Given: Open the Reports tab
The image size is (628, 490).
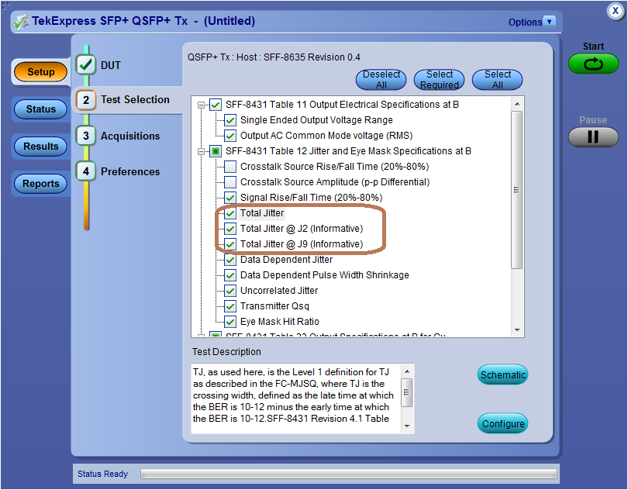Looking at the screenshot, I should [x=41, y=184].
